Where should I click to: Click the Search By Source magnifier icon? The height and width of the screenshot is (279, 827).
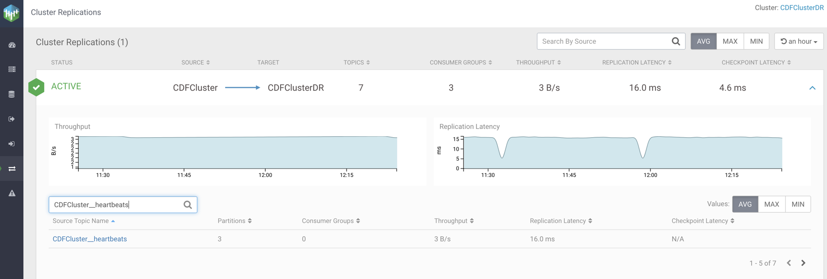point(675,42)
